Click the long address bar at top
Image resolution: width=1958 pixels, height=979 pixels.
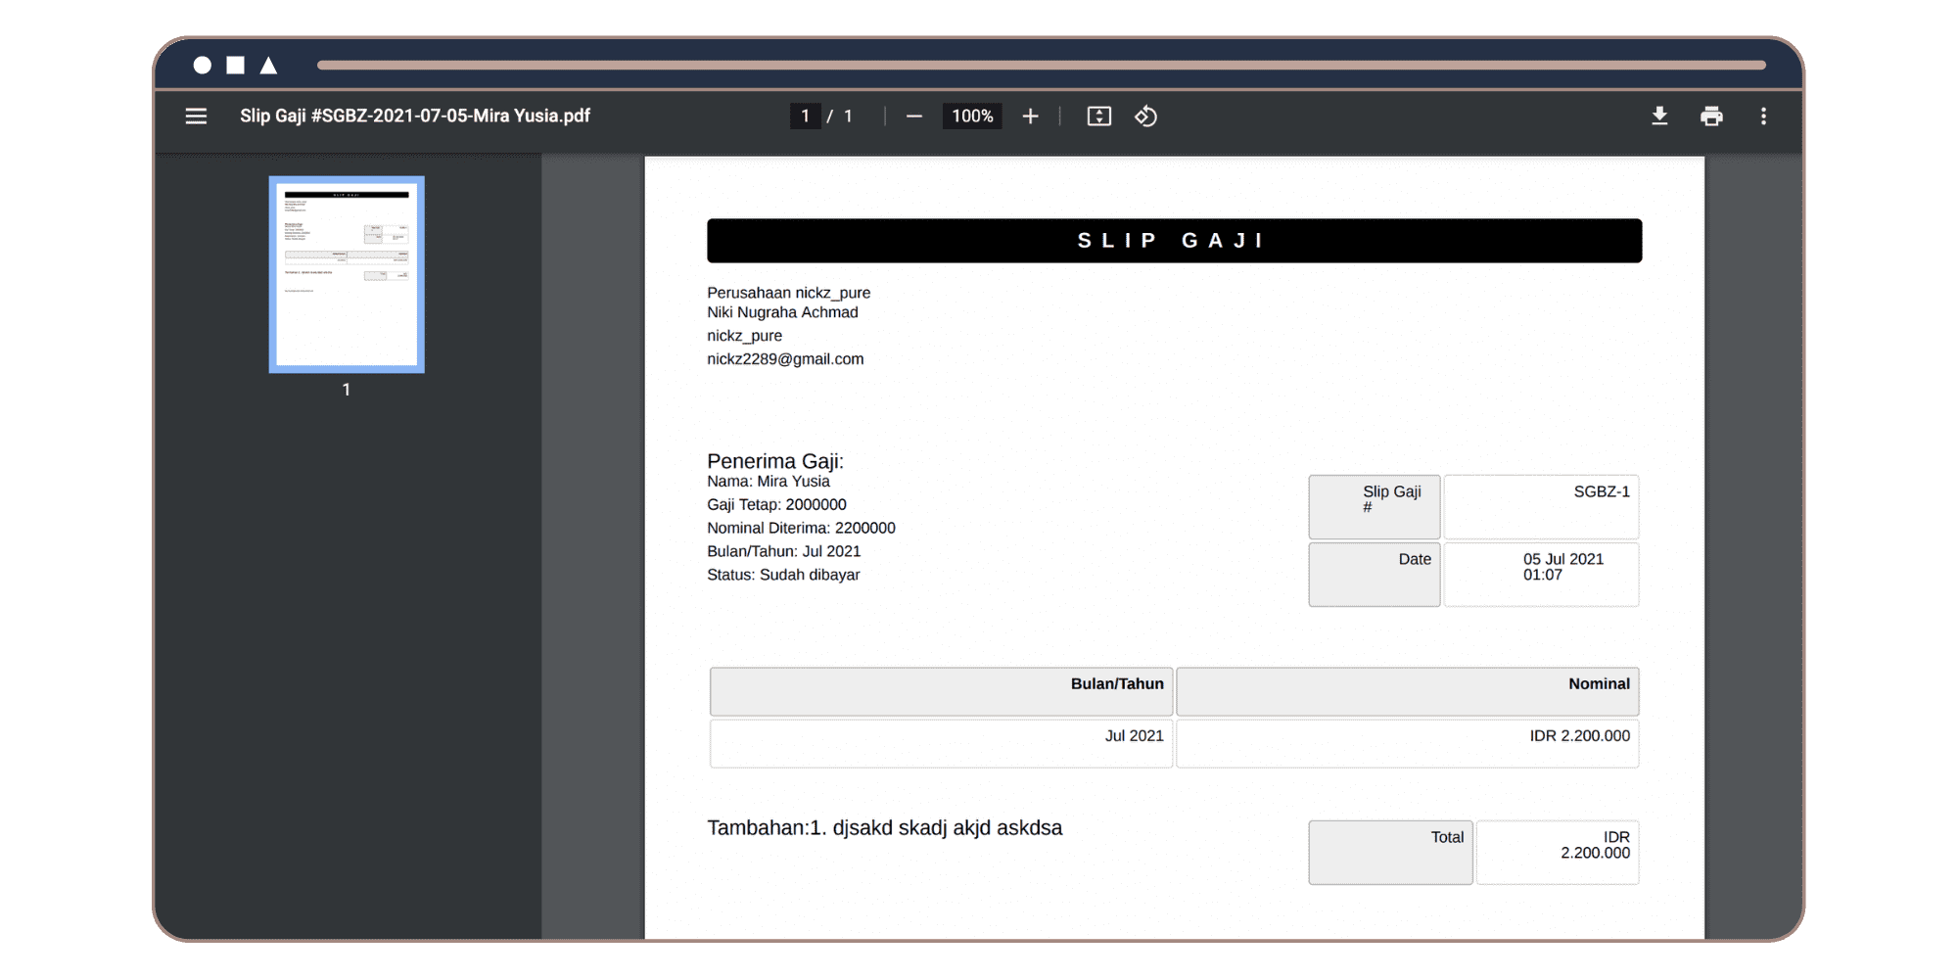point(1041,66)
